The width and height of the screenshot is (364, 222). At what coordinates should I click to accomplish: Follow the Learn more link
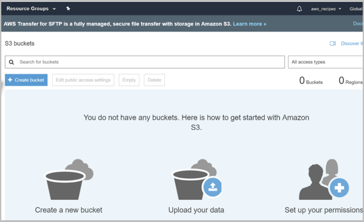249,24
